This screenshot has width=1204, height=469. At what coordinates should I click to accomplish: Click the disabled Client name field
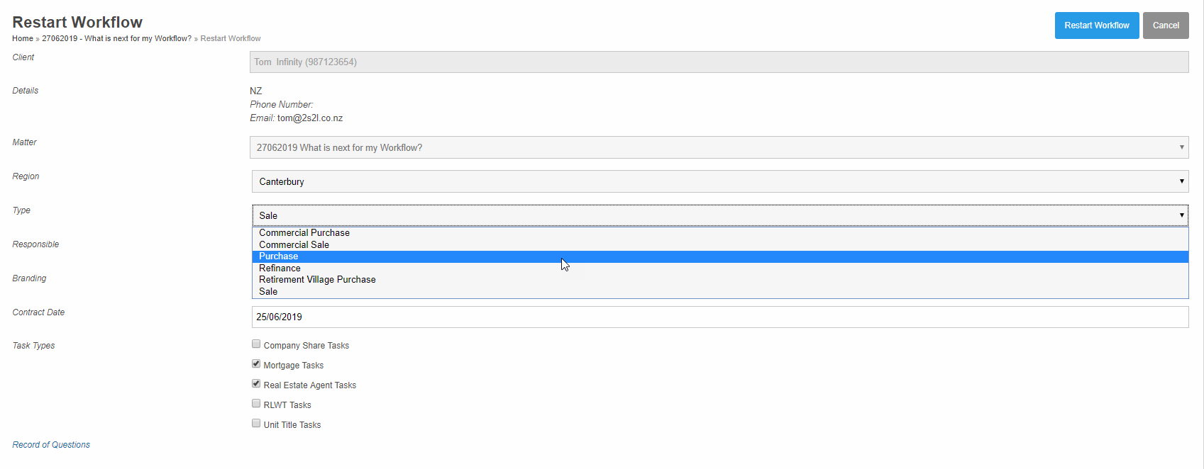click(719, 62)
